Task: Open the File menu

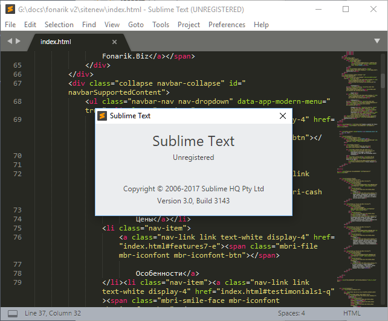Action: point(10,25)
